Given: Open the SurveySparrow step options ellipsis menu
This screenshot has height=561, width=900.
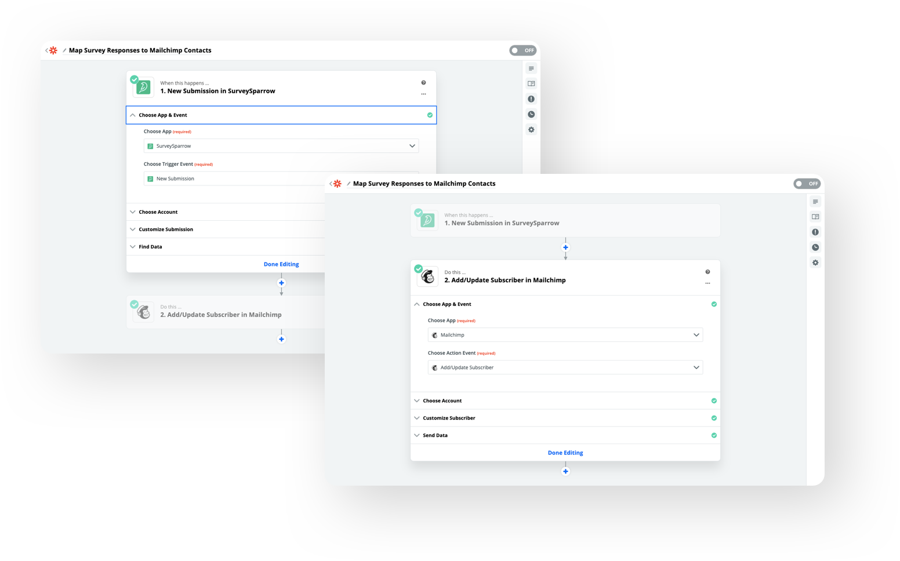Looking at the screenshot, I should [x=423, y=93].
